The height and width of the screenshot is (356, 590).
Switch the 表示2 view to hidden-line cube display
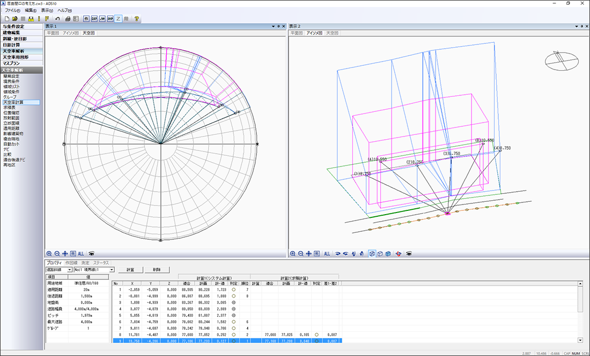380,254
